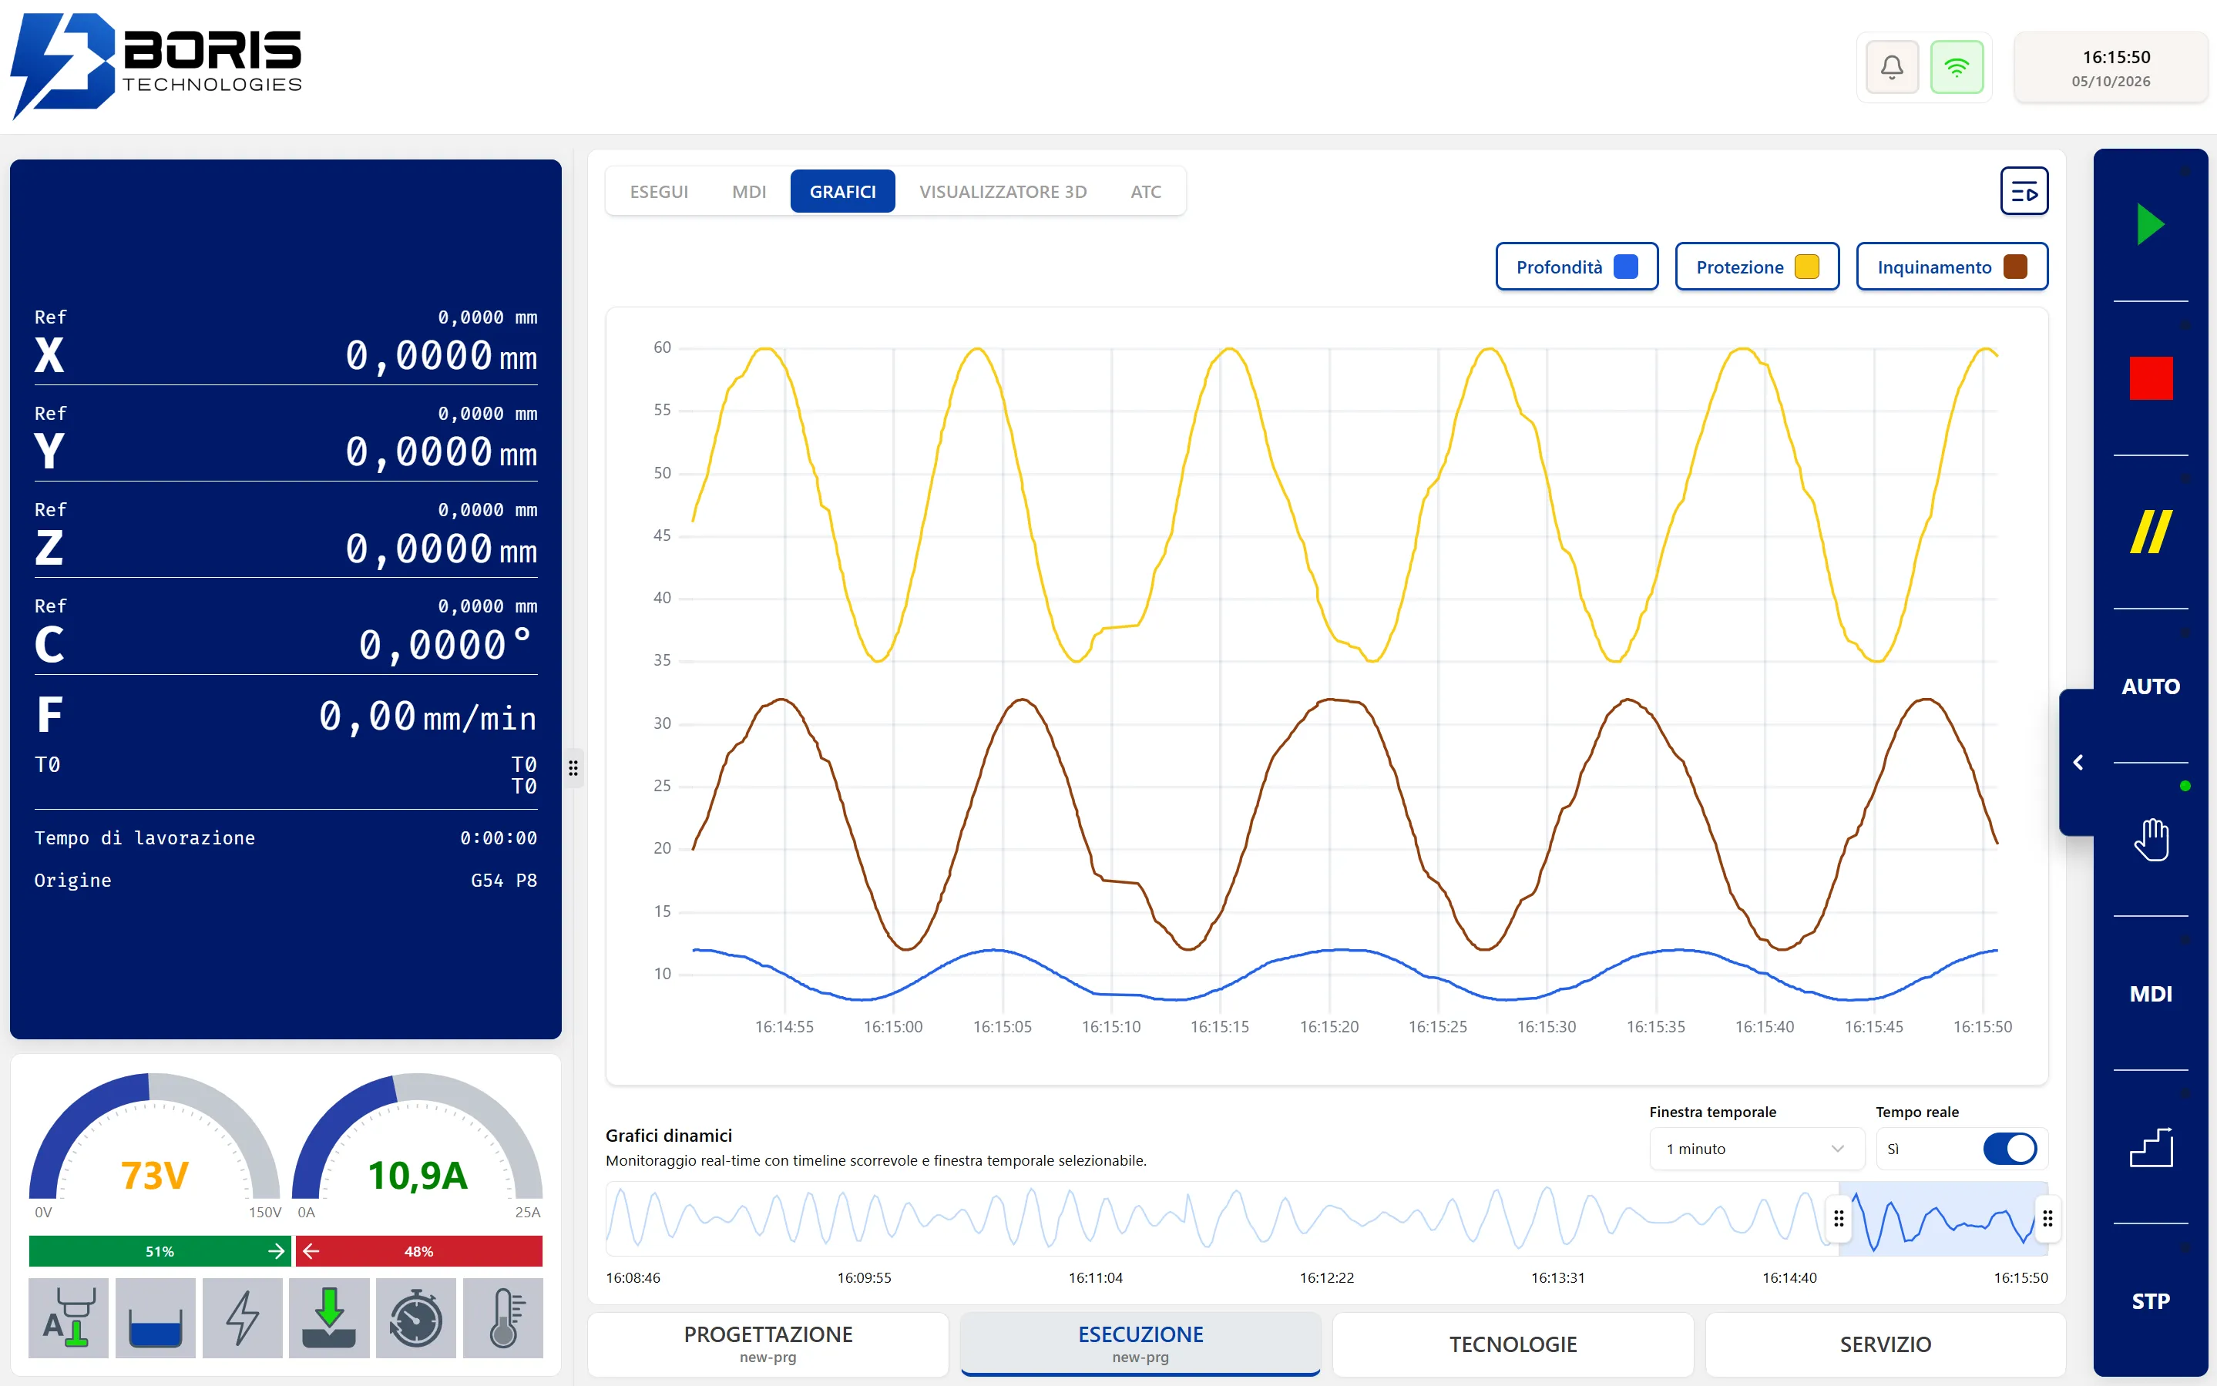Viewport: 2217px width, 1386px height.
Task: Stop the machine with the red square
Action: tap(2150, 378)
